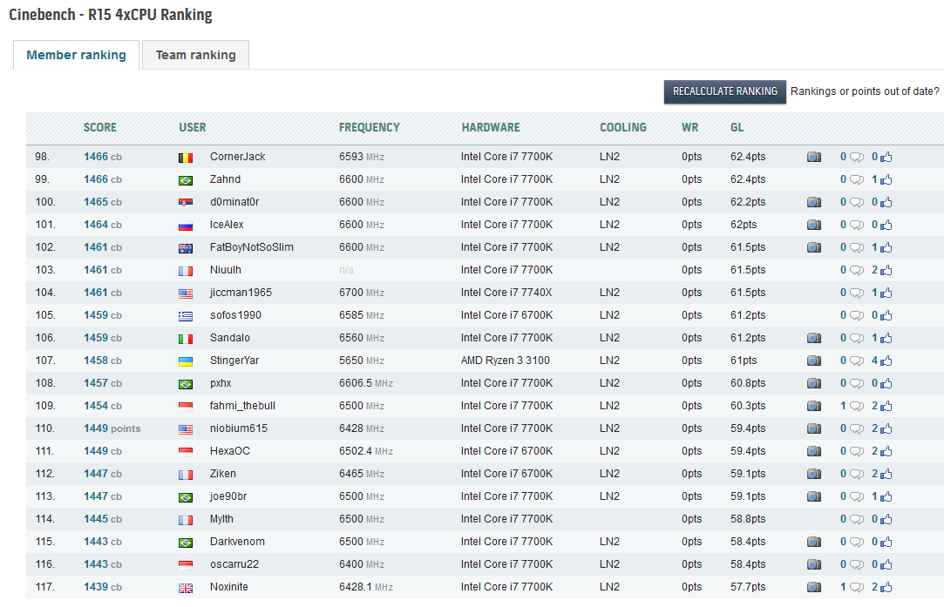Click comment bubble icon for fahmi_thebull
Image resolution: width=944 pixels, height=607 pixels.
(x=856, y=407)
